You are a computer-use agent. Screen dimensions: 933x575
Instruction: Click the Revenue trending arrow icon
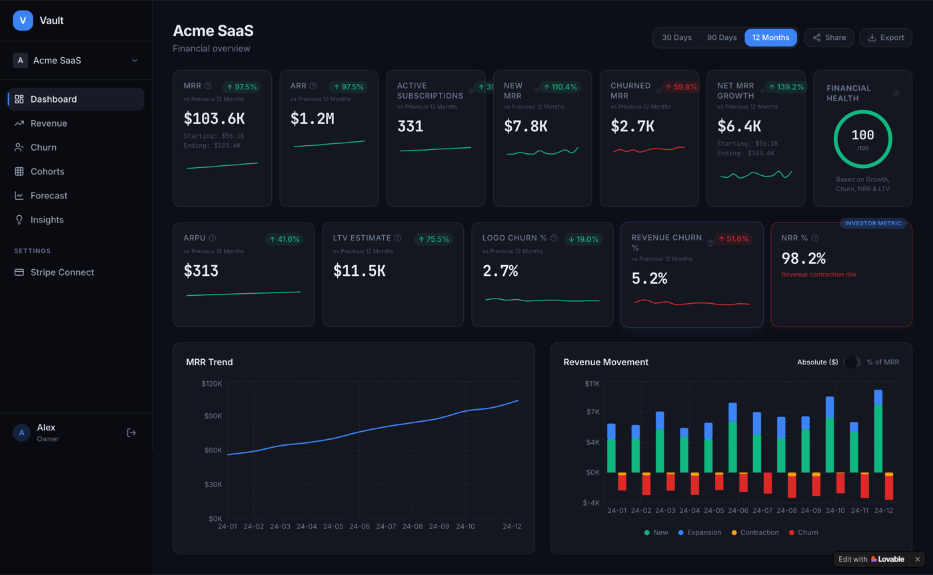19,123
